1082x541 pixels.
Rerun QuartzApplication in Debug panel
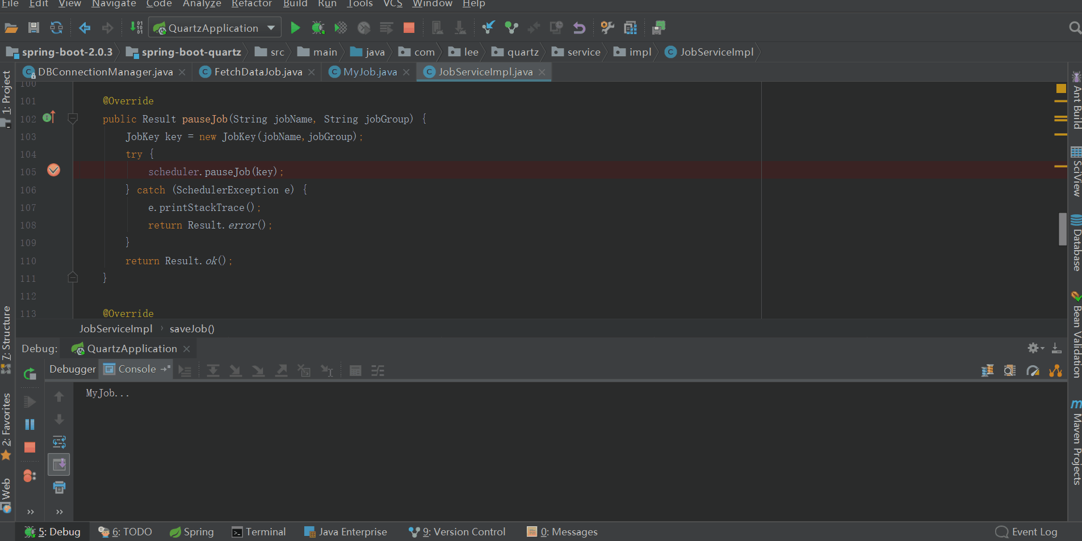(x=30, y=374)
